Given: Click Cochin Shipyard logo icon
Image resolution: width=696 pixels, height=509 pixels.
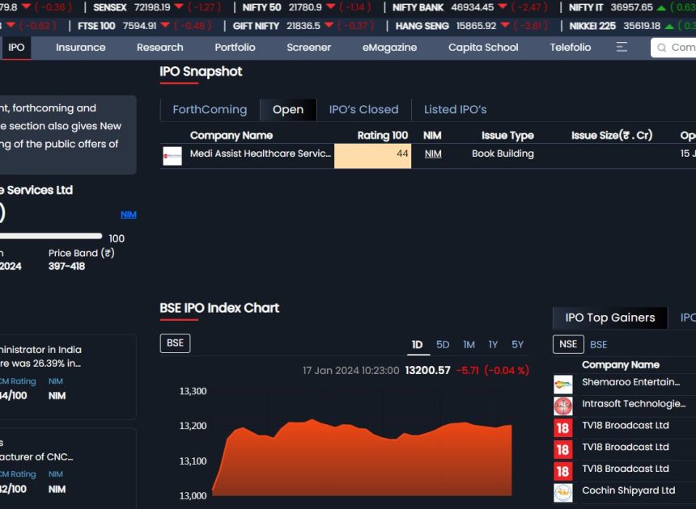Looking at the screenshot, I should (x=562, y=493).
